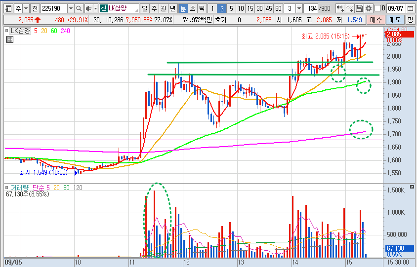Select the 분 minute chart tab
Screen dimensions: 417x267
pyautogui.click(x=183, y=9)
